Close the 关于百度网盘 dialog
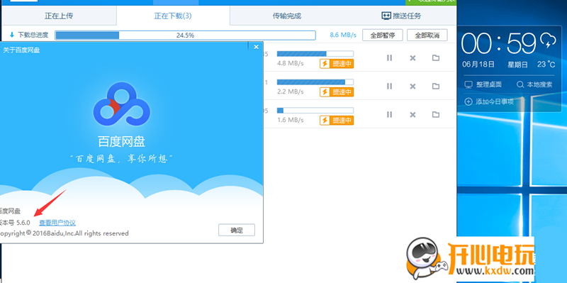 [256, 47]
